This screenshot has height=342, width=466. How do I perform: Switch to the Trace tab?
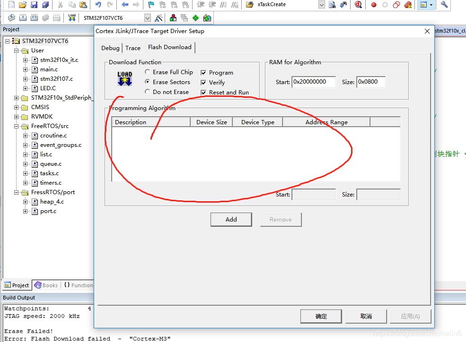(x=133, y=48)
